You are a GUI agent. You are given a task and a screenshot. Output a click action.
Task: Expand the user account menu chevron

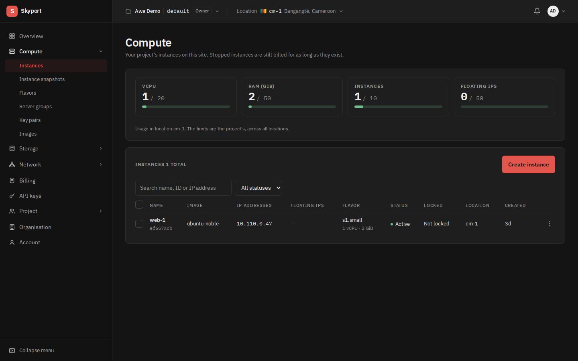coord(564,11)
